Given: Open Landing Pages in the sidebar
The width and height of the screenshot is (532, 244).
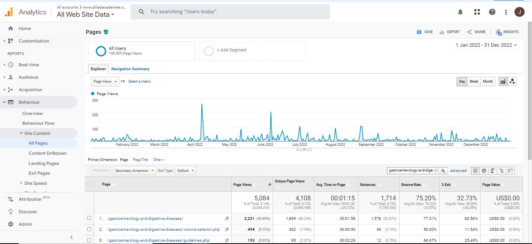Looking at the screenshot, I should [44, 163].
